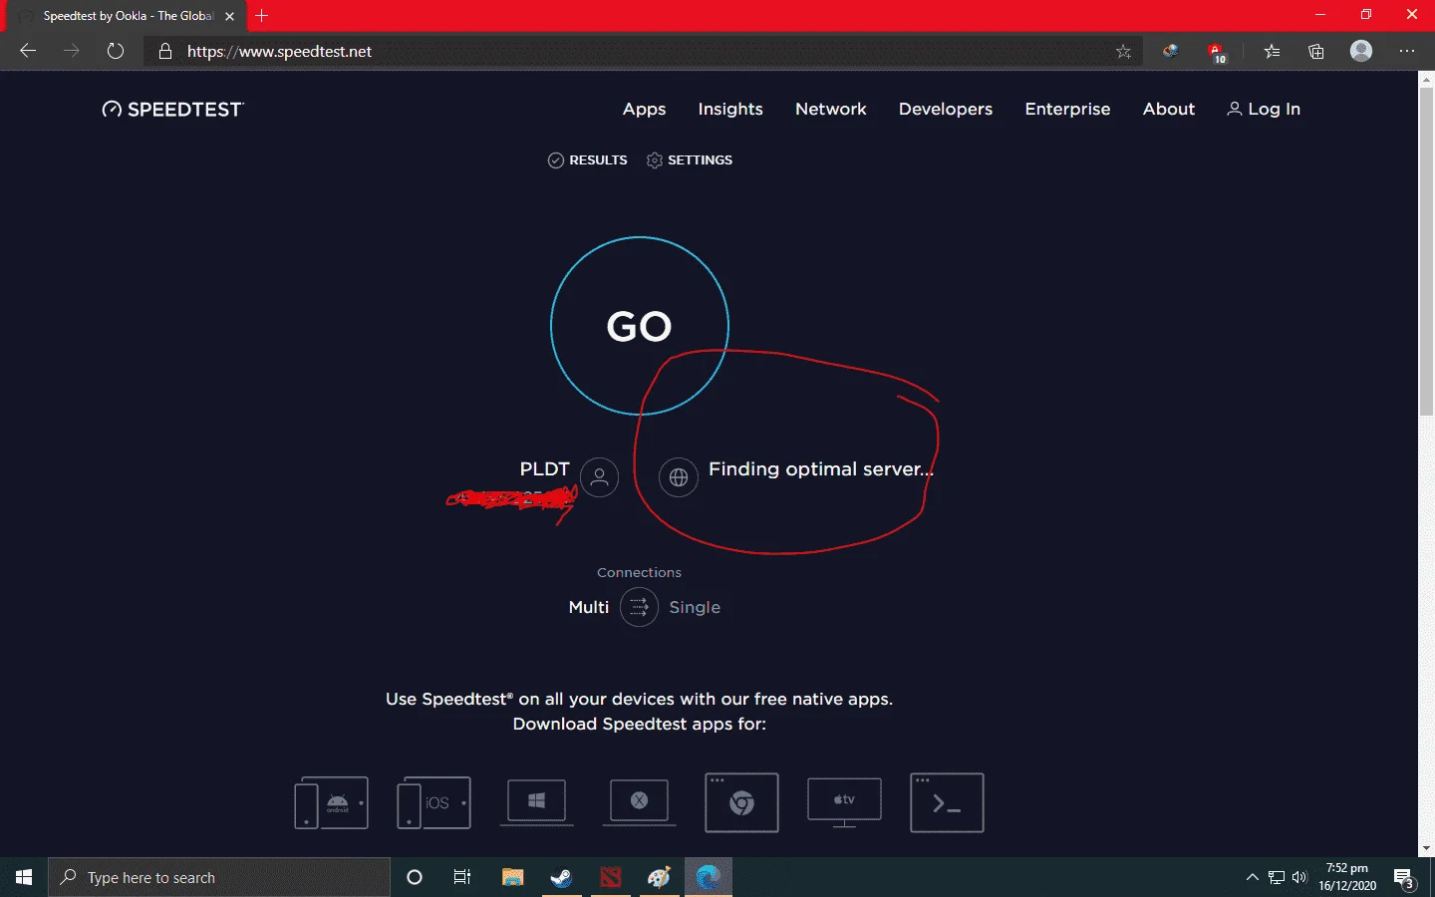The width and height of the screenshot is (1435, 897).
Task: Open Task View on the taskbar
Action: point(462,877)
